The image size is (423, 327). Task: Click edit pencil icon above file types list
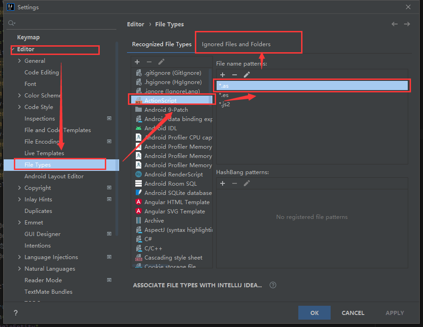click(161, 62)
